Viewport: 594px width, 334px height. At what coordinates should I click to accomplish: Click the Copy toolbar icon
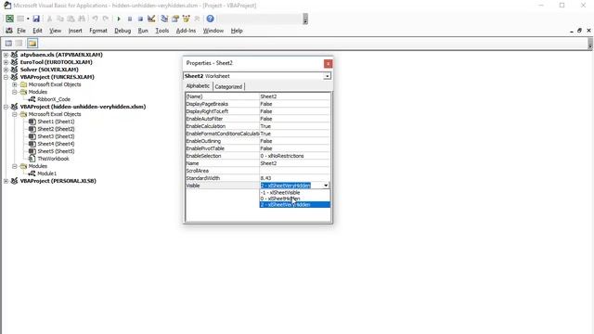[59, 19]
